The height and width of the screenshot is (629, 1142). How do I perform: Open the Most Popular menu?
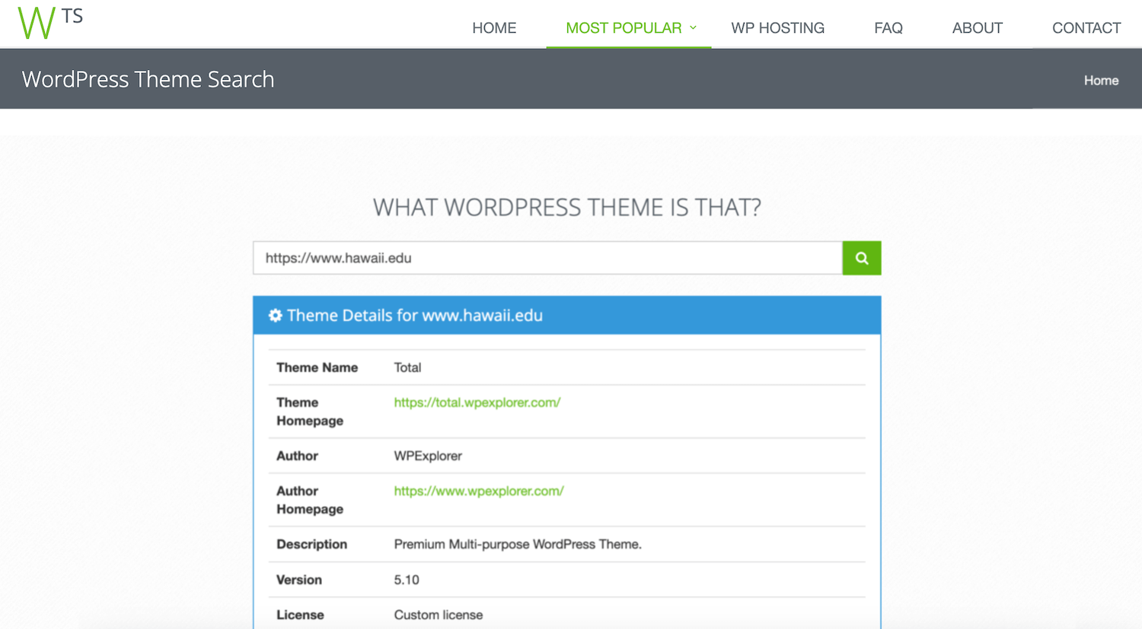tap(624, 28)
